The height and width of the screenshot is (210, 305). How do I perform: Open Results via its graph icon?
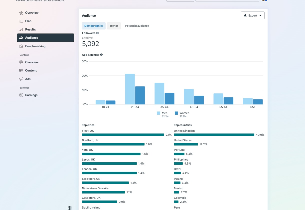pyautogui.click(x=21, y=29)
